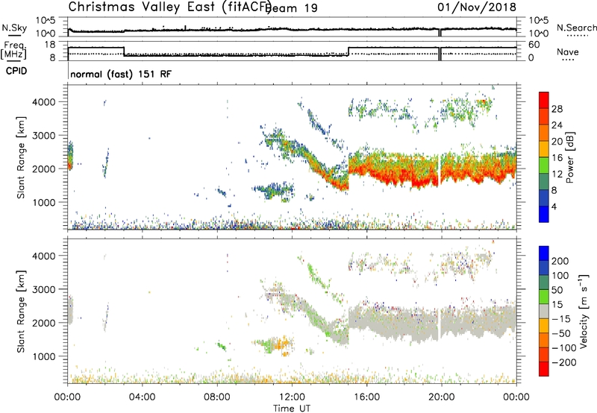Select the light green segment of power colorbar
Viewport: 597px width, 413px height.
(544, 165)
